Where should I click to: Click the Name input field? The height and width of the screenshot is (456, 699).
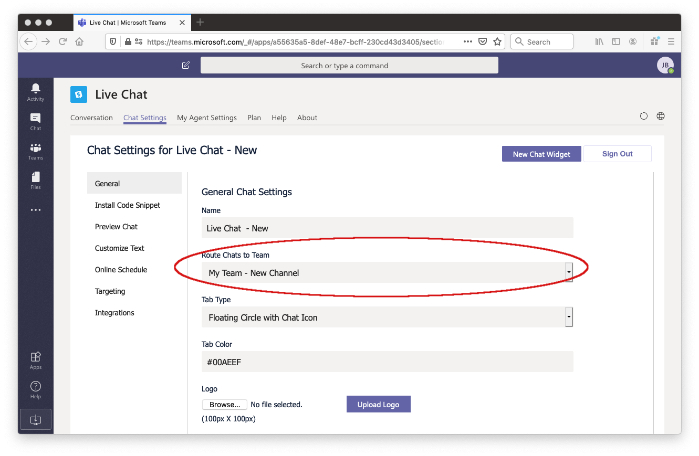pos(387,228)
